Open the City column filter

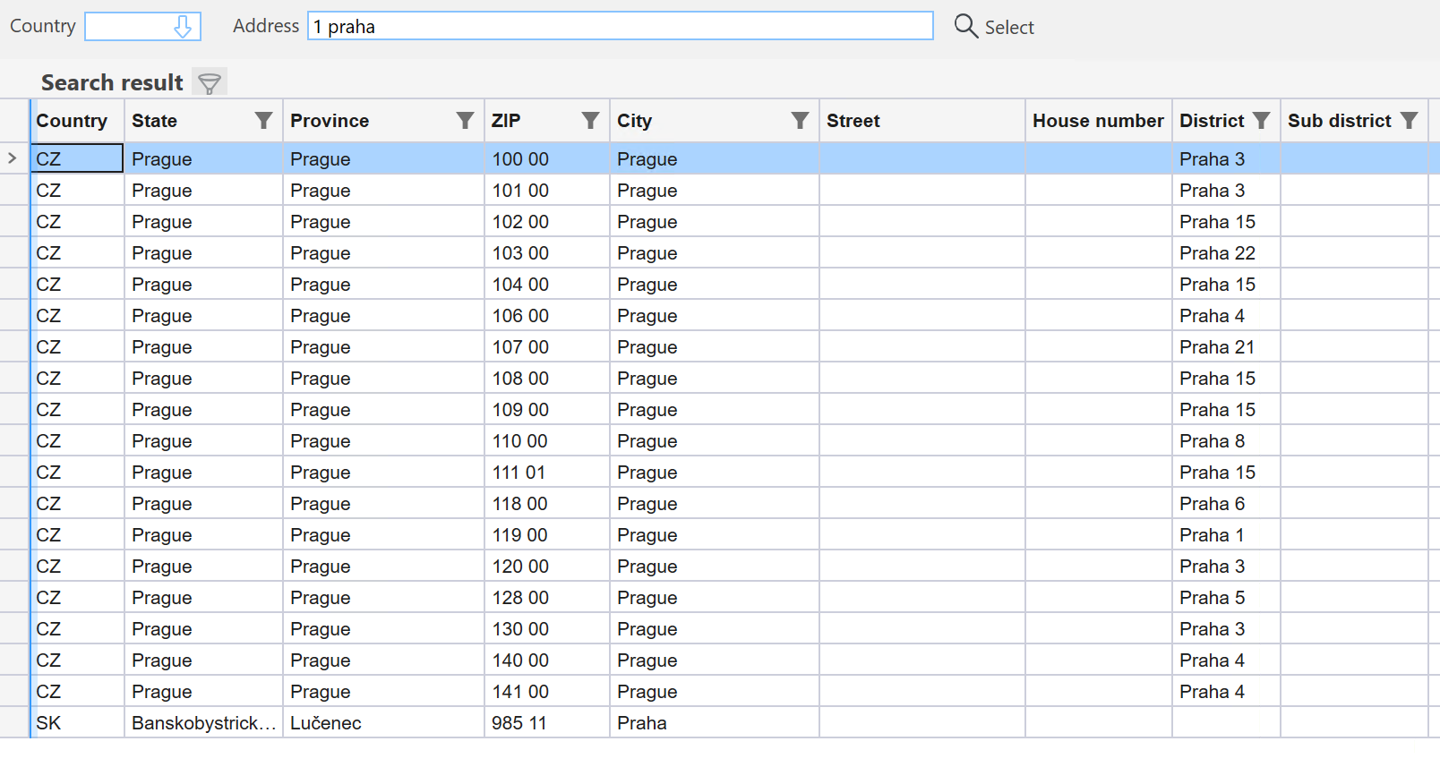(x=800, y=121)
